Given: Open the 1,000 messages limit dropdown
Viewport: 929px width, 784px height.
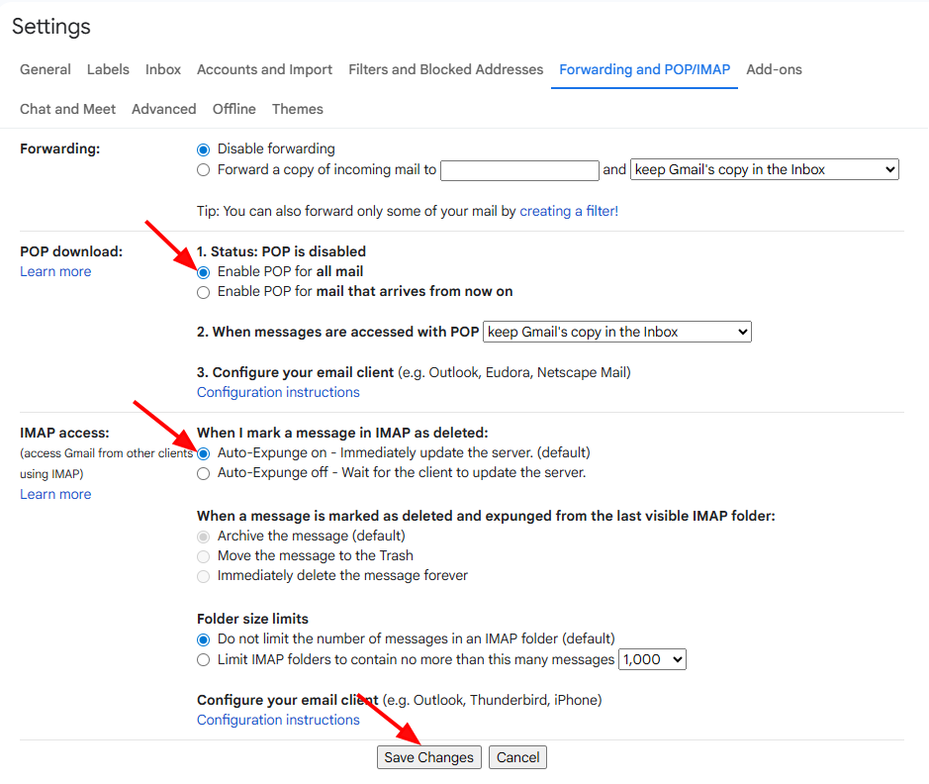Looking at the screenshot, I should [652, 659].
